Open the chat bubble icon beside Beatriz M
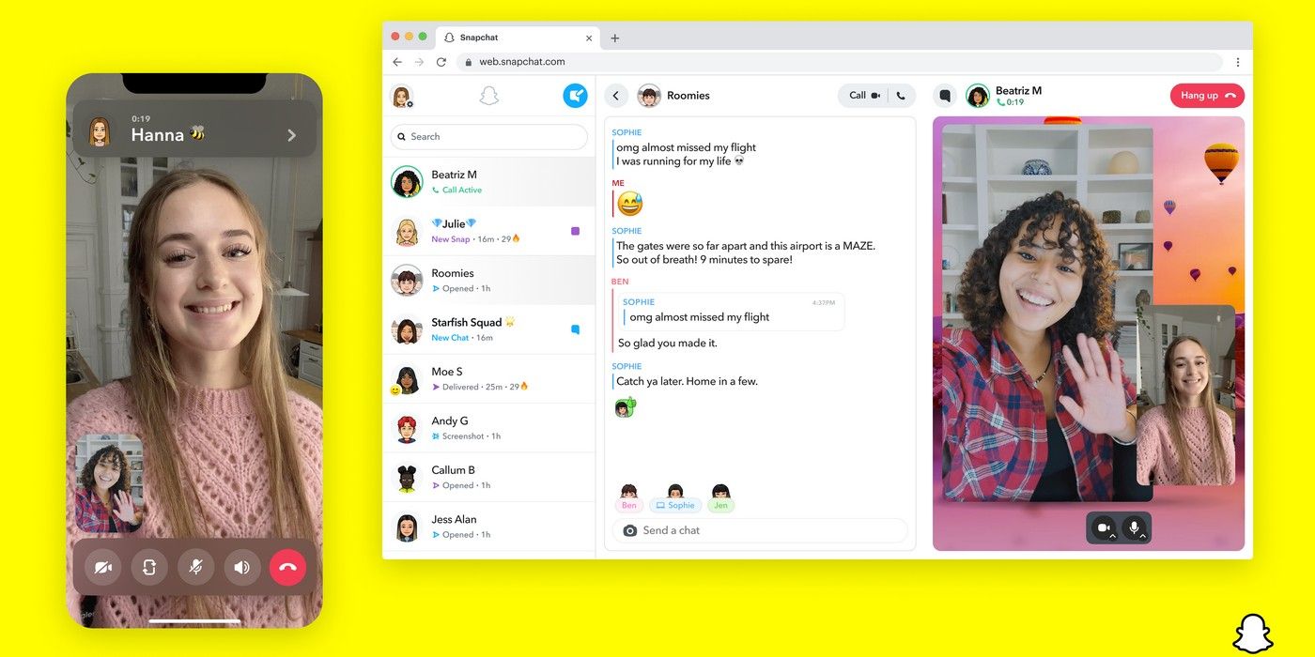 [x=944, y=95]
